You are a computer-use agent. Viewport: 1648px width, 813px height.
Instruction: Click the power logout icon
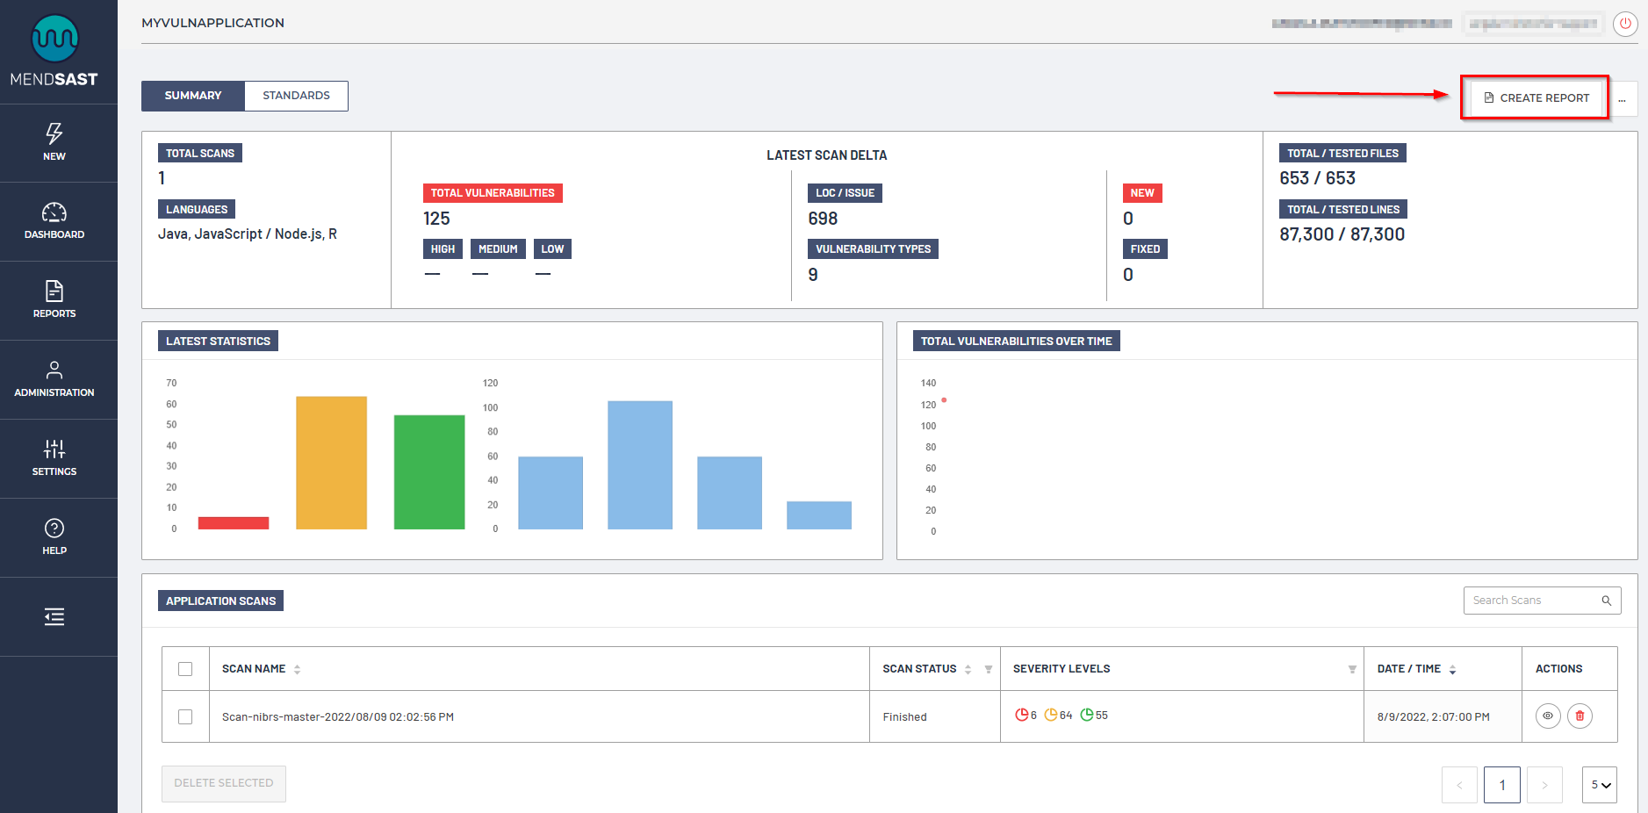click(x=1625, y=24)
